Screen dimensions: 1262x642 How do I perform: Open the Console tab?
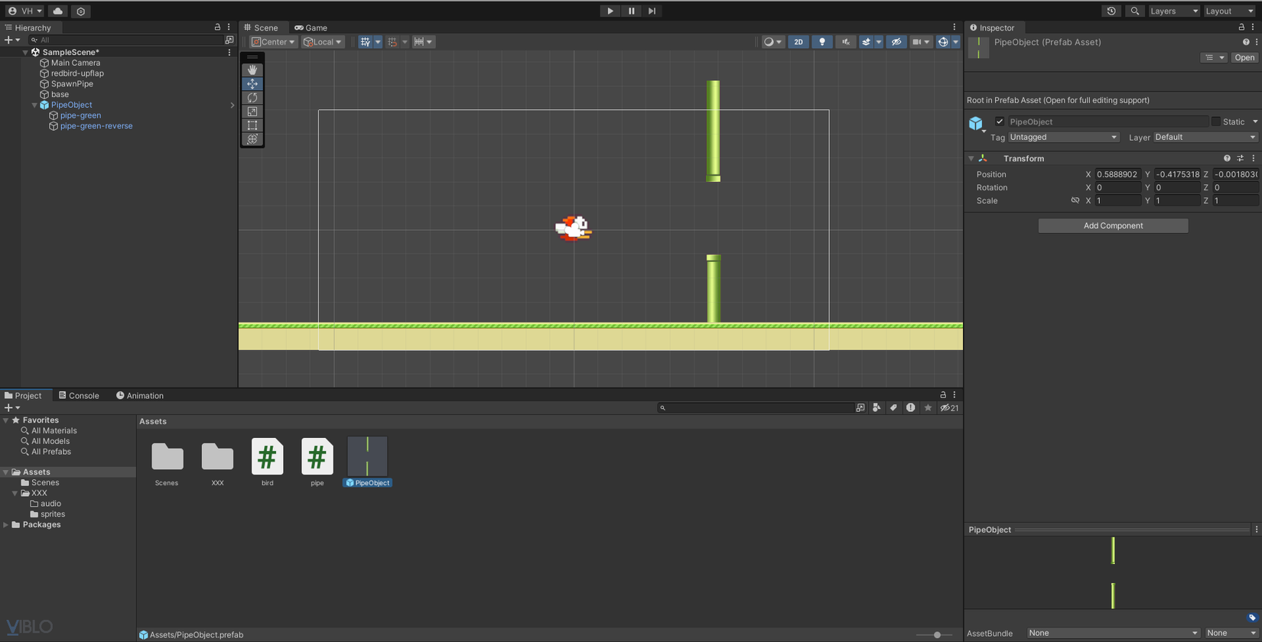click(79, 396)
